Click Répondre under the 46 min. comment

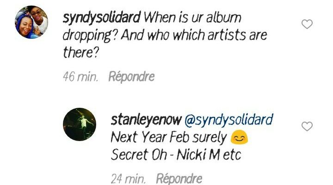tap(131, 76)
